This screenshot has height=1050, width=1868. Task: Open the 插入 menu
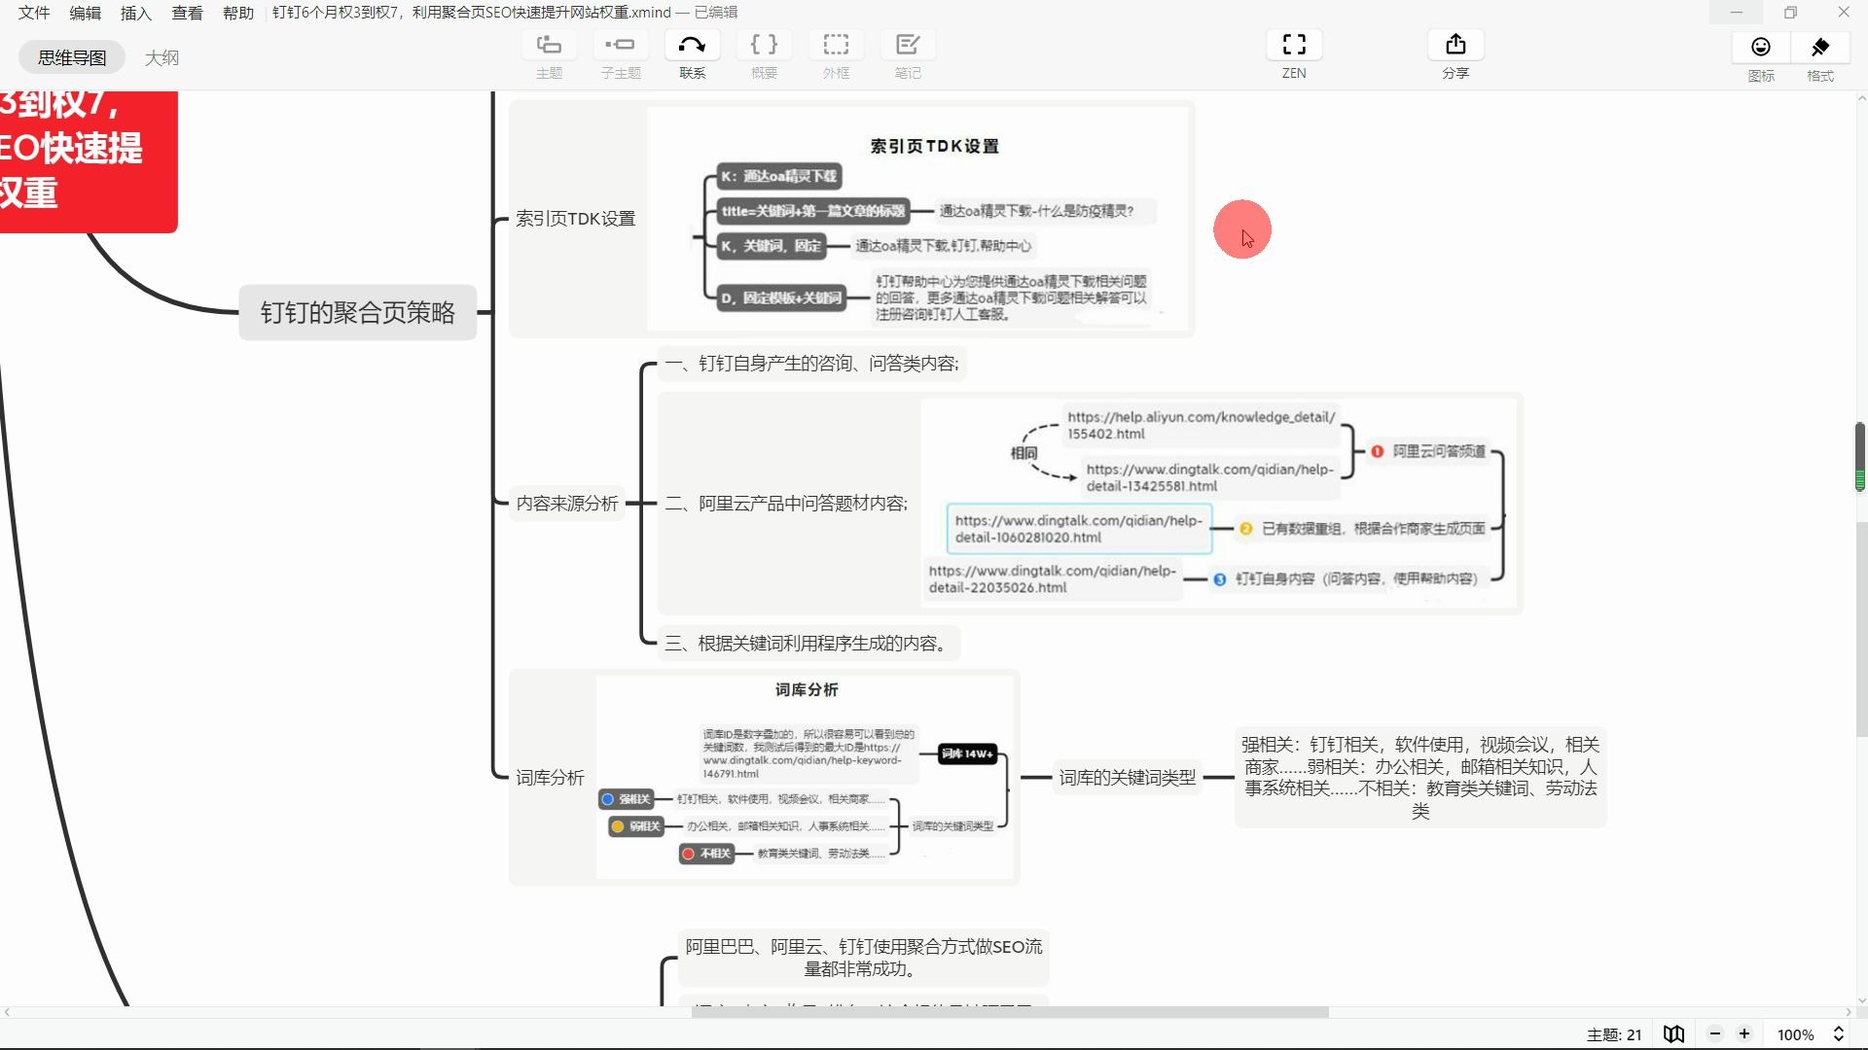pos(136,13)
